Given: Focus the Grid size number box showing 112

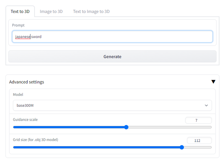Looking at the screenshot, I should point(199,140).
